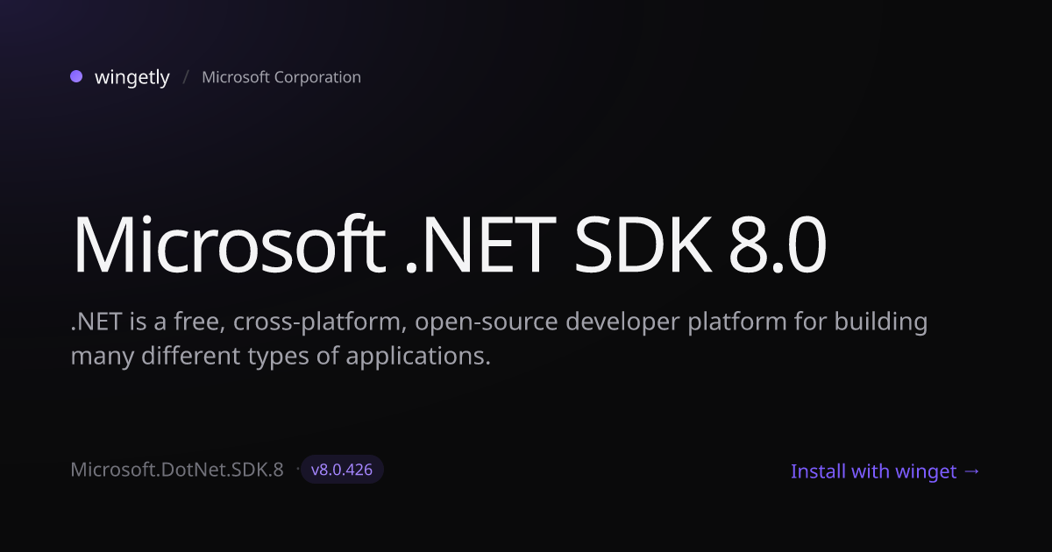Click the Install with winget link
The width and height of the screenshot is (1052, 552).
tap(885, 471)
